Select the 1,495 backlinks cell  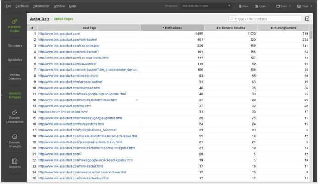coord(172,34)
